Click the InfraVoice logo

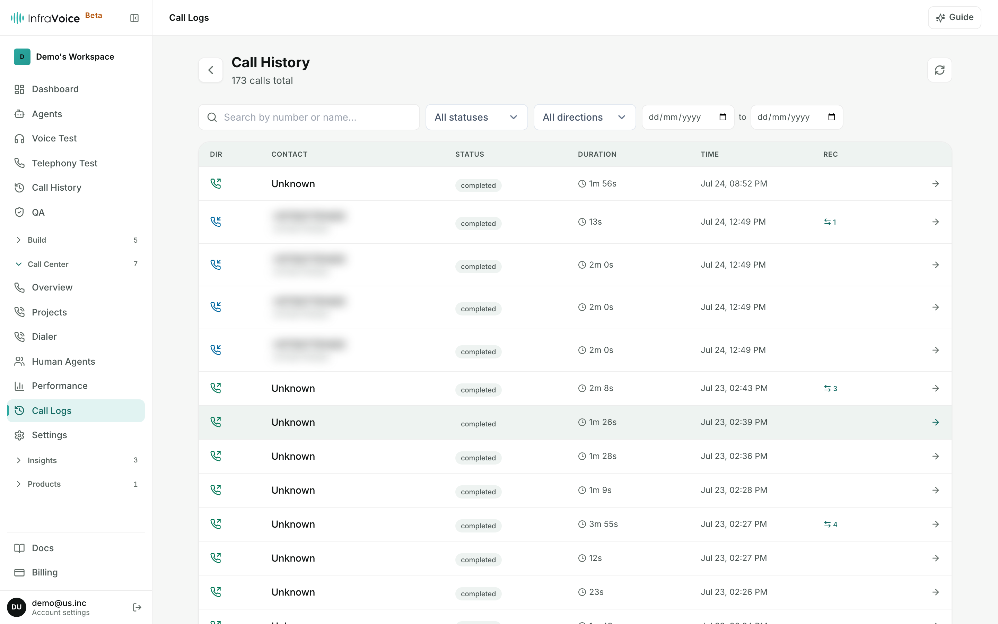click(45, 18)
